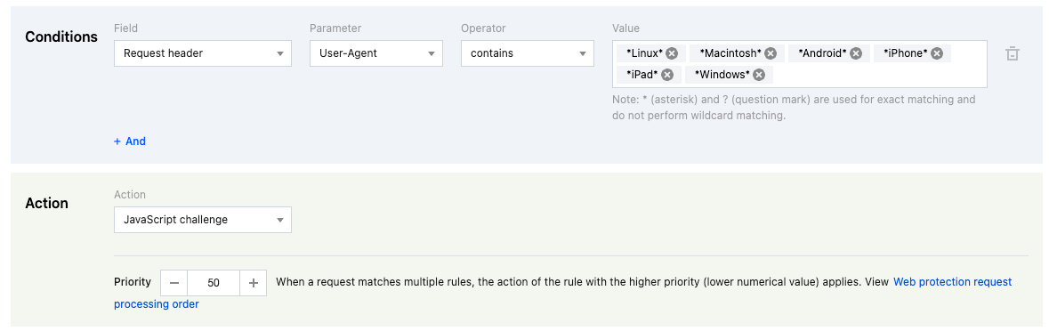This screenshot has width=1049, height=331.
Task: Delete the *Android* tag
Action: coord(856,53)
